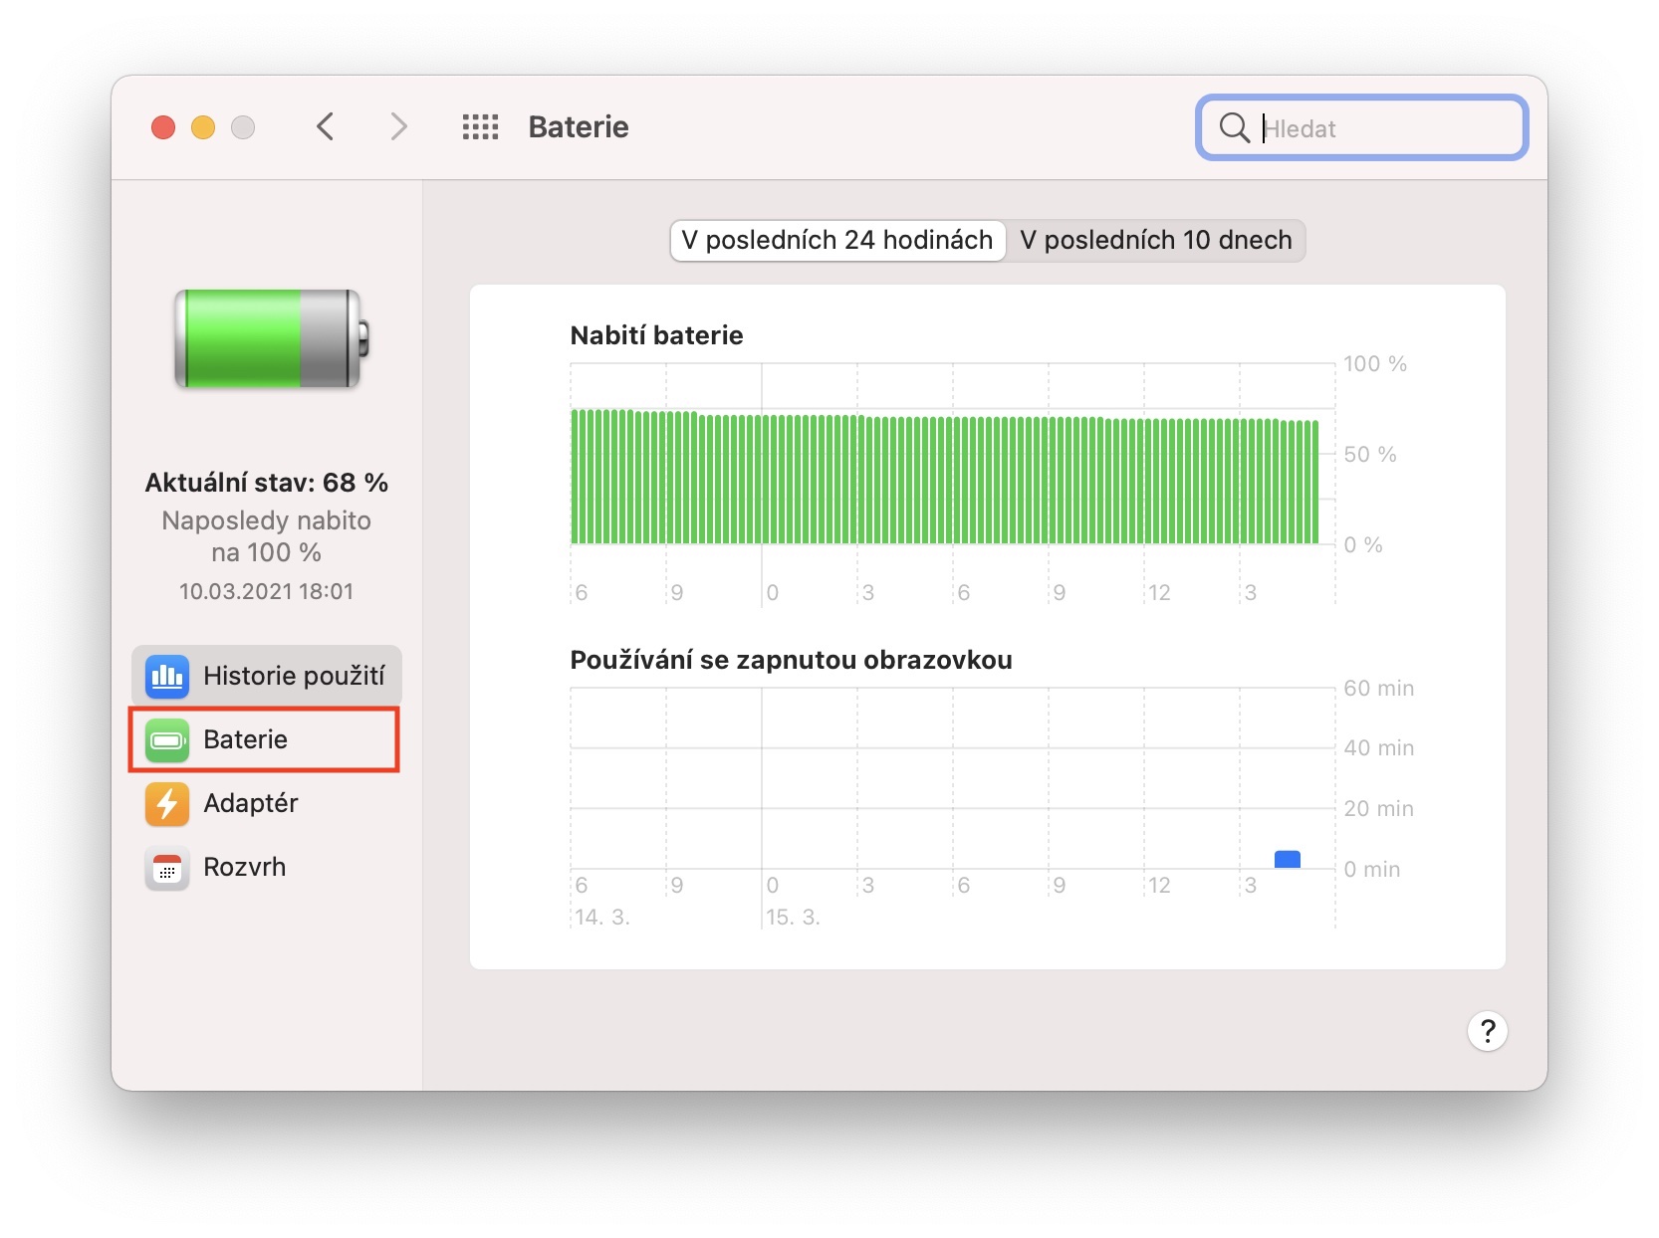Viewport: 1659px width, 1238px height.
Task: Click the 15. 3. date label under the chart
Action: [x=793, y=918]
